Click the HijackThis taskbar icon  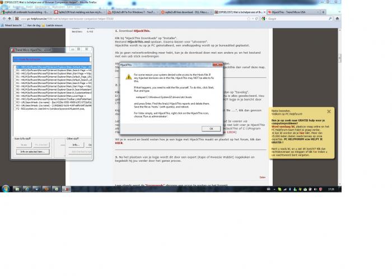pyautogui.click(x=66, y=189)
